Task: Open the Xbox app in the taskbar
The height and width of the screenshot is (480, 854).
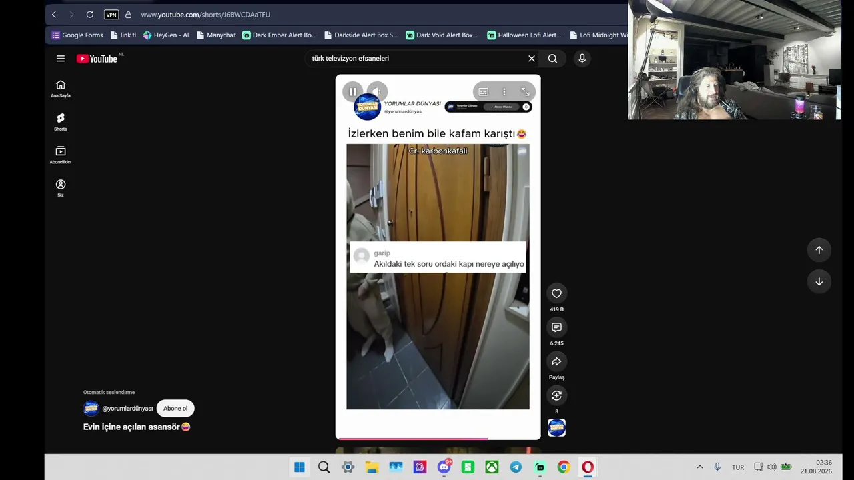Action: click(x=492, y=467)
